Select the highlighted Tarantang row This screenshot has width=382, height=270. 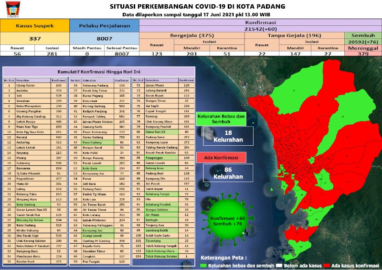163,241
